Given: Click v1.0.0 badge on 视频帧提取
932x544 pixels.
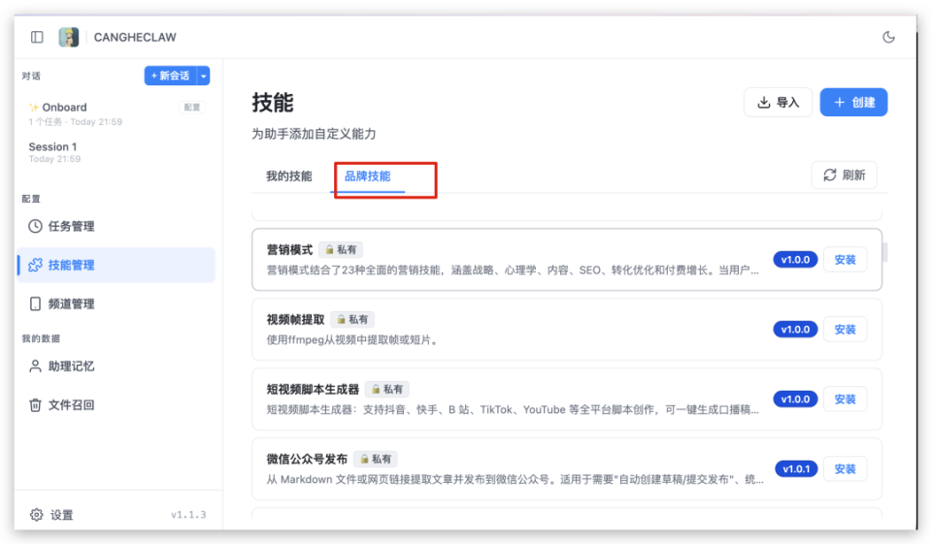Looking at the screenshot, I should [795, 330].
